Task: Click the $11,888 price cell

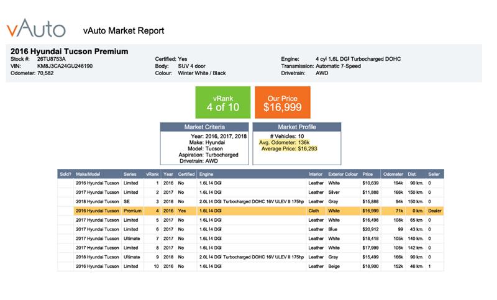Action: [x=370, y=193]
